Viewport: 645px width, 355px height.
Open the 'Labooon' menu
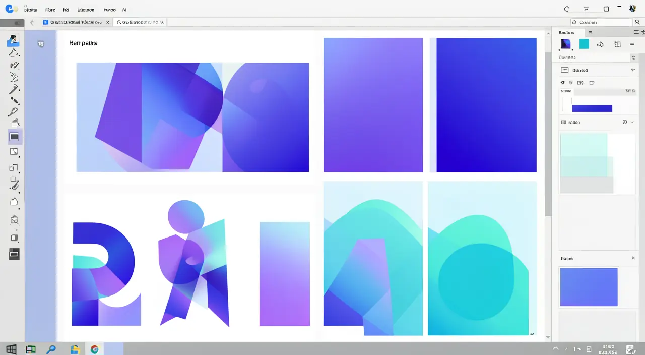coord(86,10)
